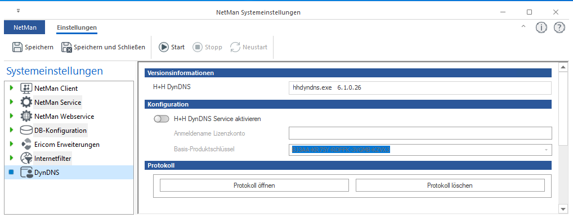Click the blue square marker beside DynDNS
The image size is (573, 218).
click(x=11, y=172)
